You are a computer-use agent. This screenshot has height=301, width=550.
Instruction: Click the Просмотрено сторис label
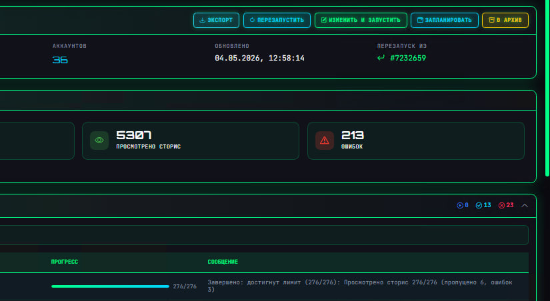pos(149,147)
